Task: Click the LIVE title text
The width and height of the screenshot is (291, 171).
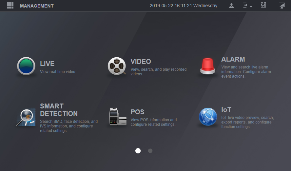Action: [x=47, y=64]
